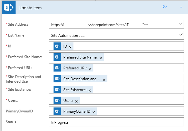Click the SharePoint icon on ID token

pyautogui.click(x=57, y=46)
